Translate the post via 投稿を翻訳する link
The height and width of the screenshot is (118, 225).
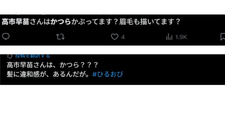pos(33,56)
